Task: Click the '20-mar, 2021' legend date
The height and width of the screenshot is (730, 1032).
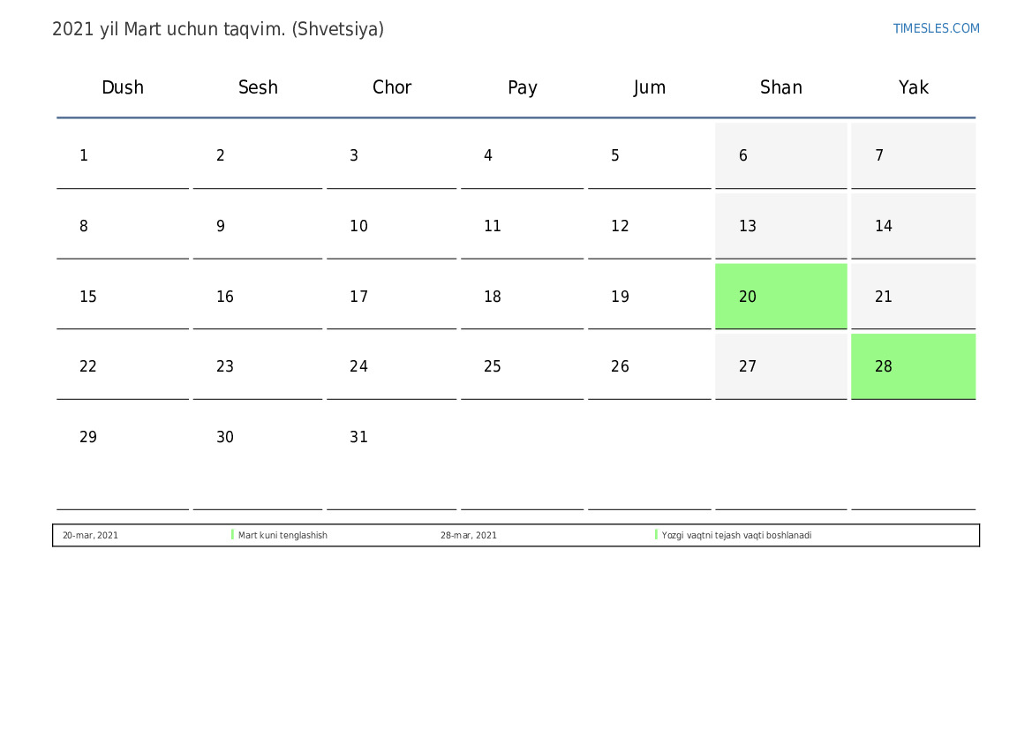Action: coord(90,536)
